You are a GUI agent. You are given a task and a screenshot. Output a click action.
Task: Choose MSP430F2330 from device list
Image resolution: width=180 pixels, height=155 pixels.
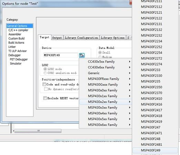click(155, 75)
